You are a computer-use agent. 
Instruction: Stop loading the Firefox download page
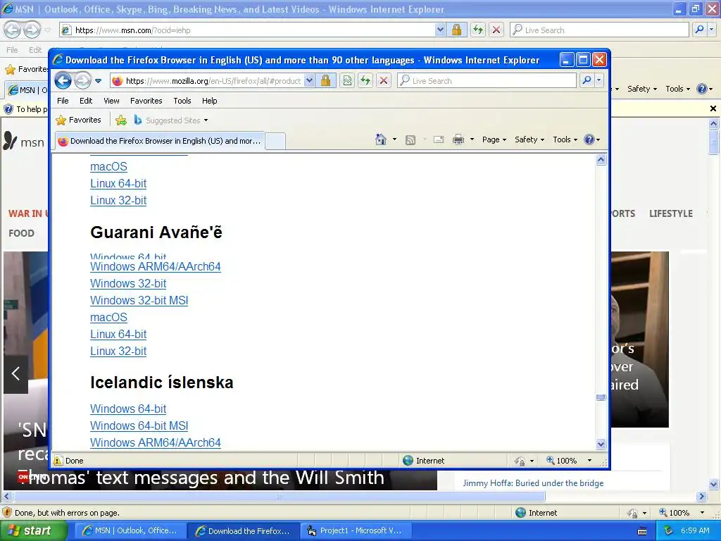[384, 81]
